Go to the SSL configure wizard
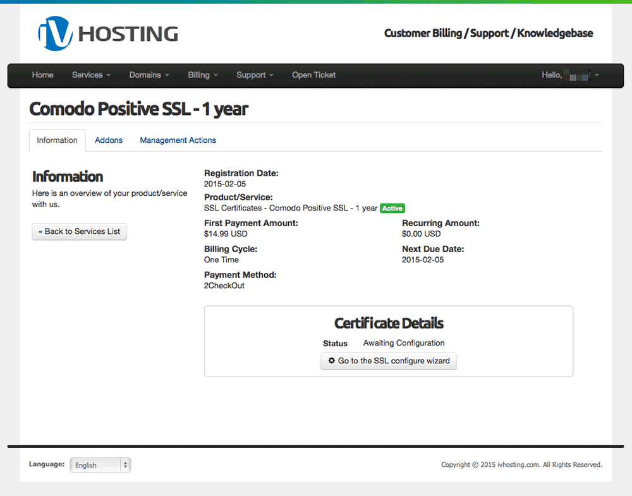632x496 pixels. pyautogui.click(x=389, y=361)
